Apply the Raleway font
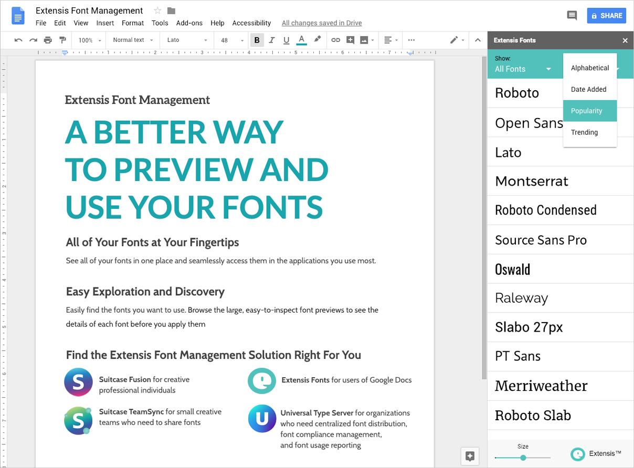The width and height of the screenshot is (634, 468). tap(561, 298)
